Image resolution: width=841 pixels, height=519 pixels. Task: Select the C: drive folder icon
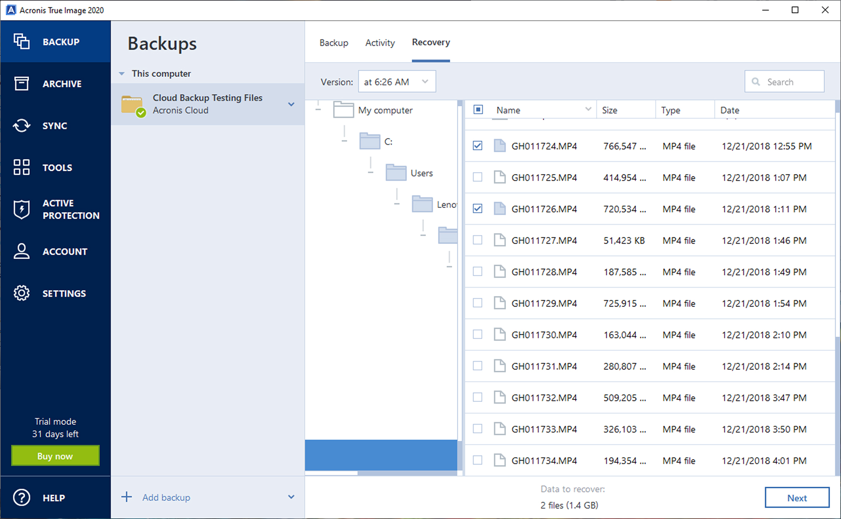click(x=370, y=141)
